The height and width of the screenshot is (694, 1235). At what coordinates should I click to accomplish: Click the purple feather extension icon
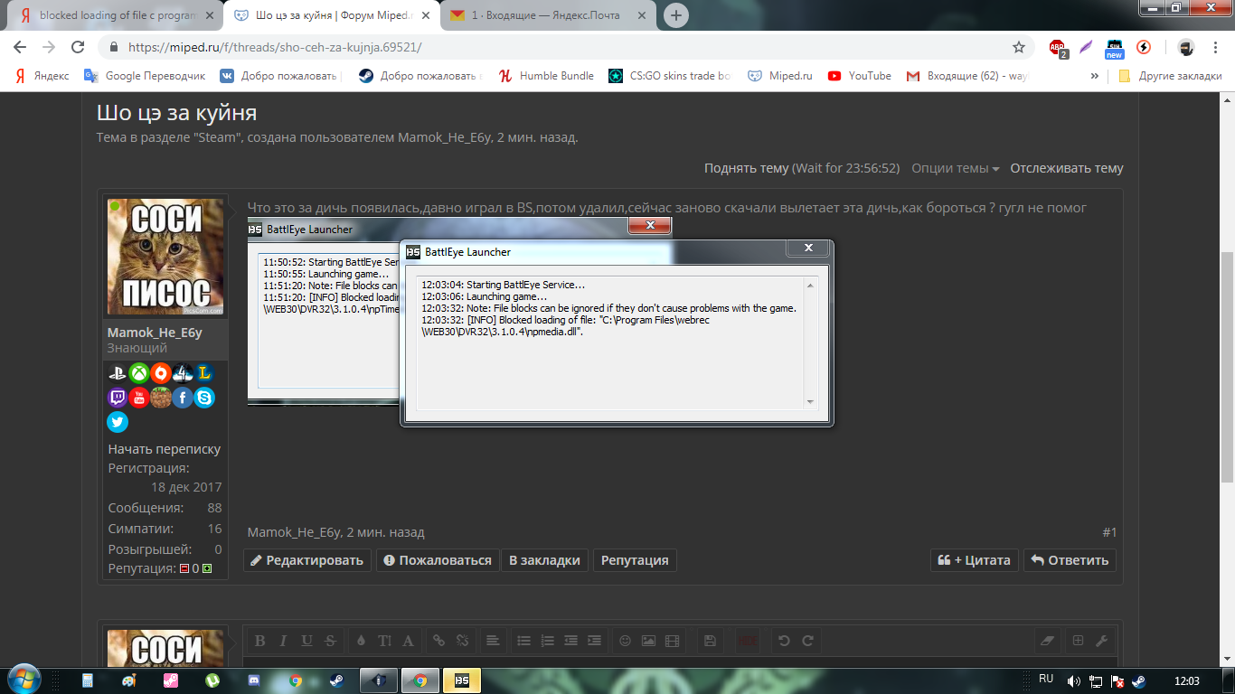pyautogui.click(x=1086, y=47)
